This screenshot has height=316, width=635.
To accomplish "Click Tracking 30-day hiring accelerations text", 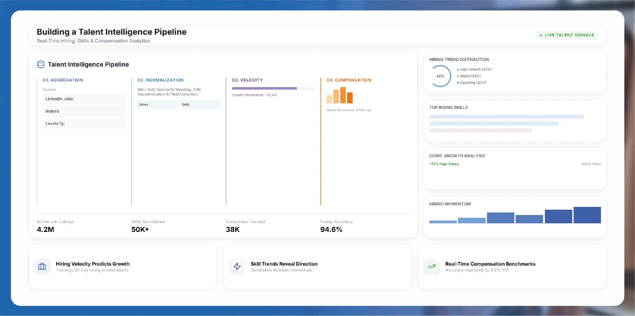I will (x=92, y=270).
